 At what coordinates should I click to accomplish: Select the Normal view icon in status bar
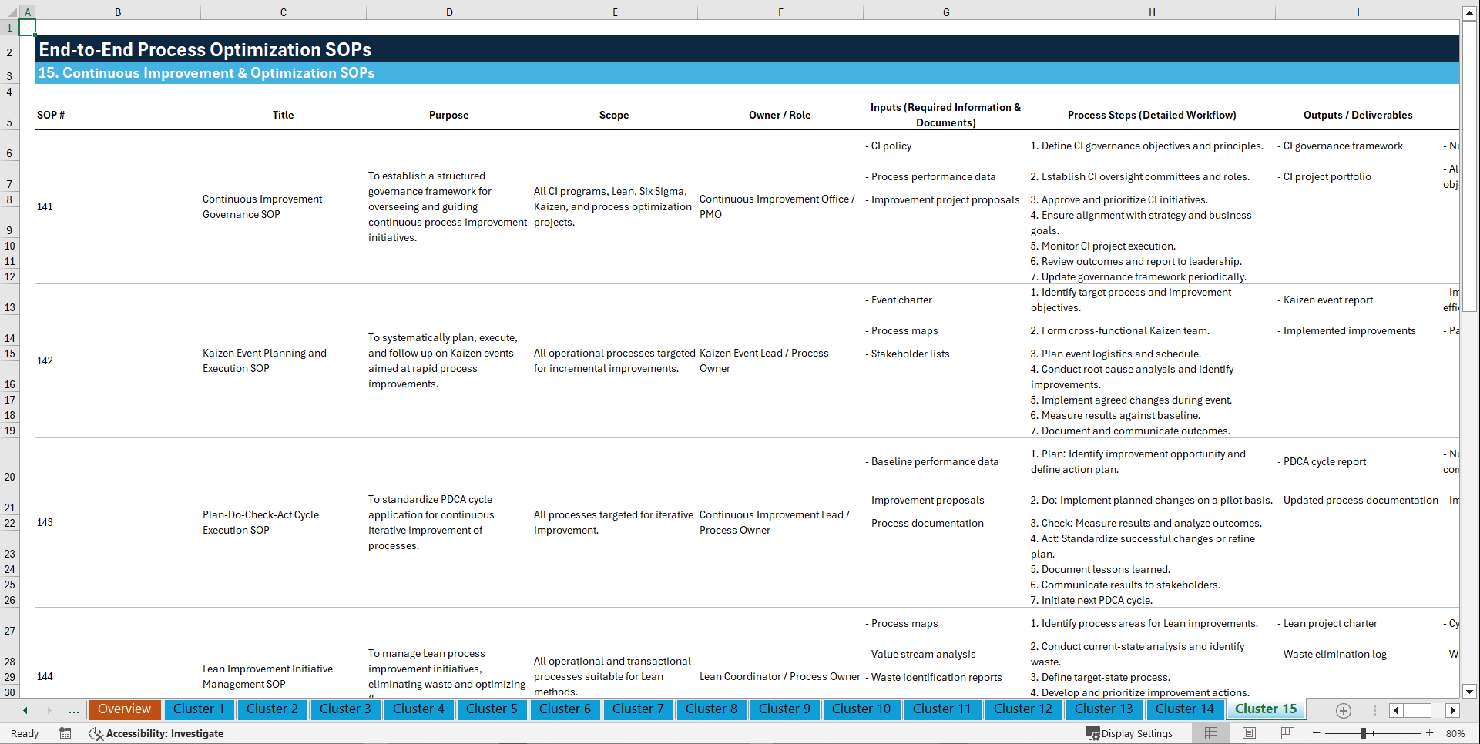pyautogui.click(x=1210, y=733)
